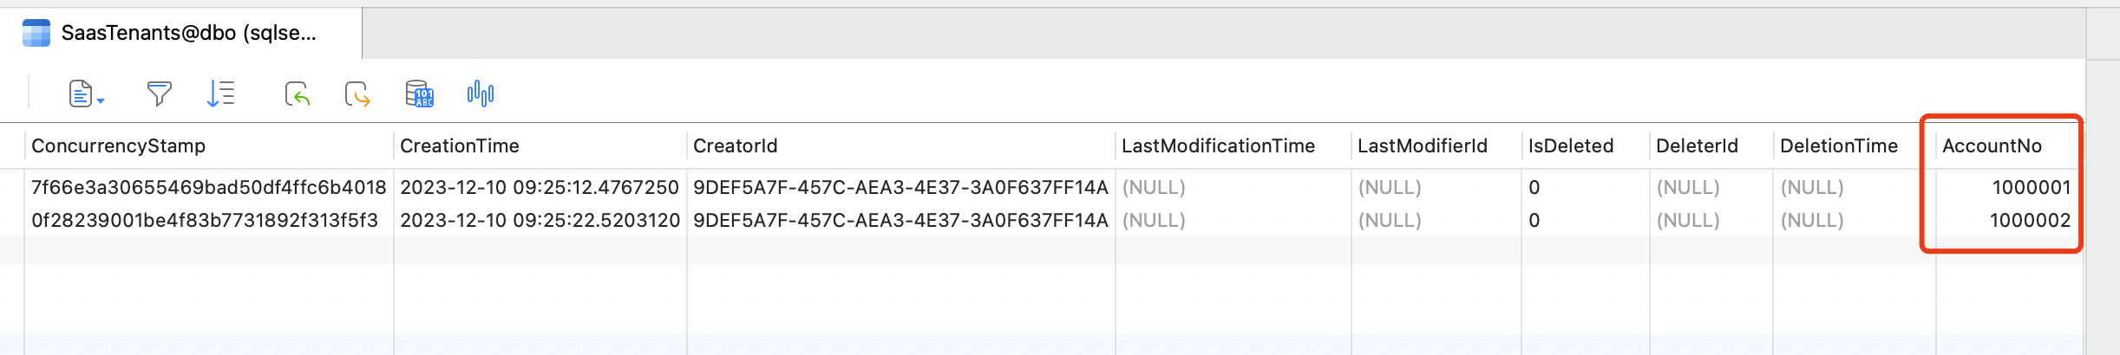Click the DeletionTime column header
Screen dimensions: 2120x355
1838,146
